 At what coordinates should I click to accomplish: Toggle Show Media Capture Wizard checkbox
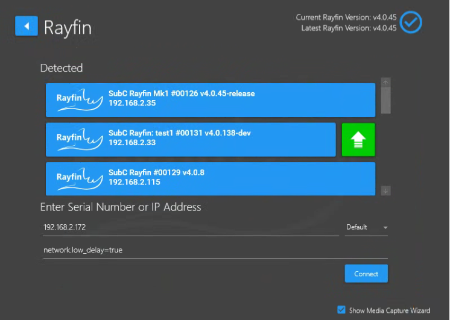point(341,310)
